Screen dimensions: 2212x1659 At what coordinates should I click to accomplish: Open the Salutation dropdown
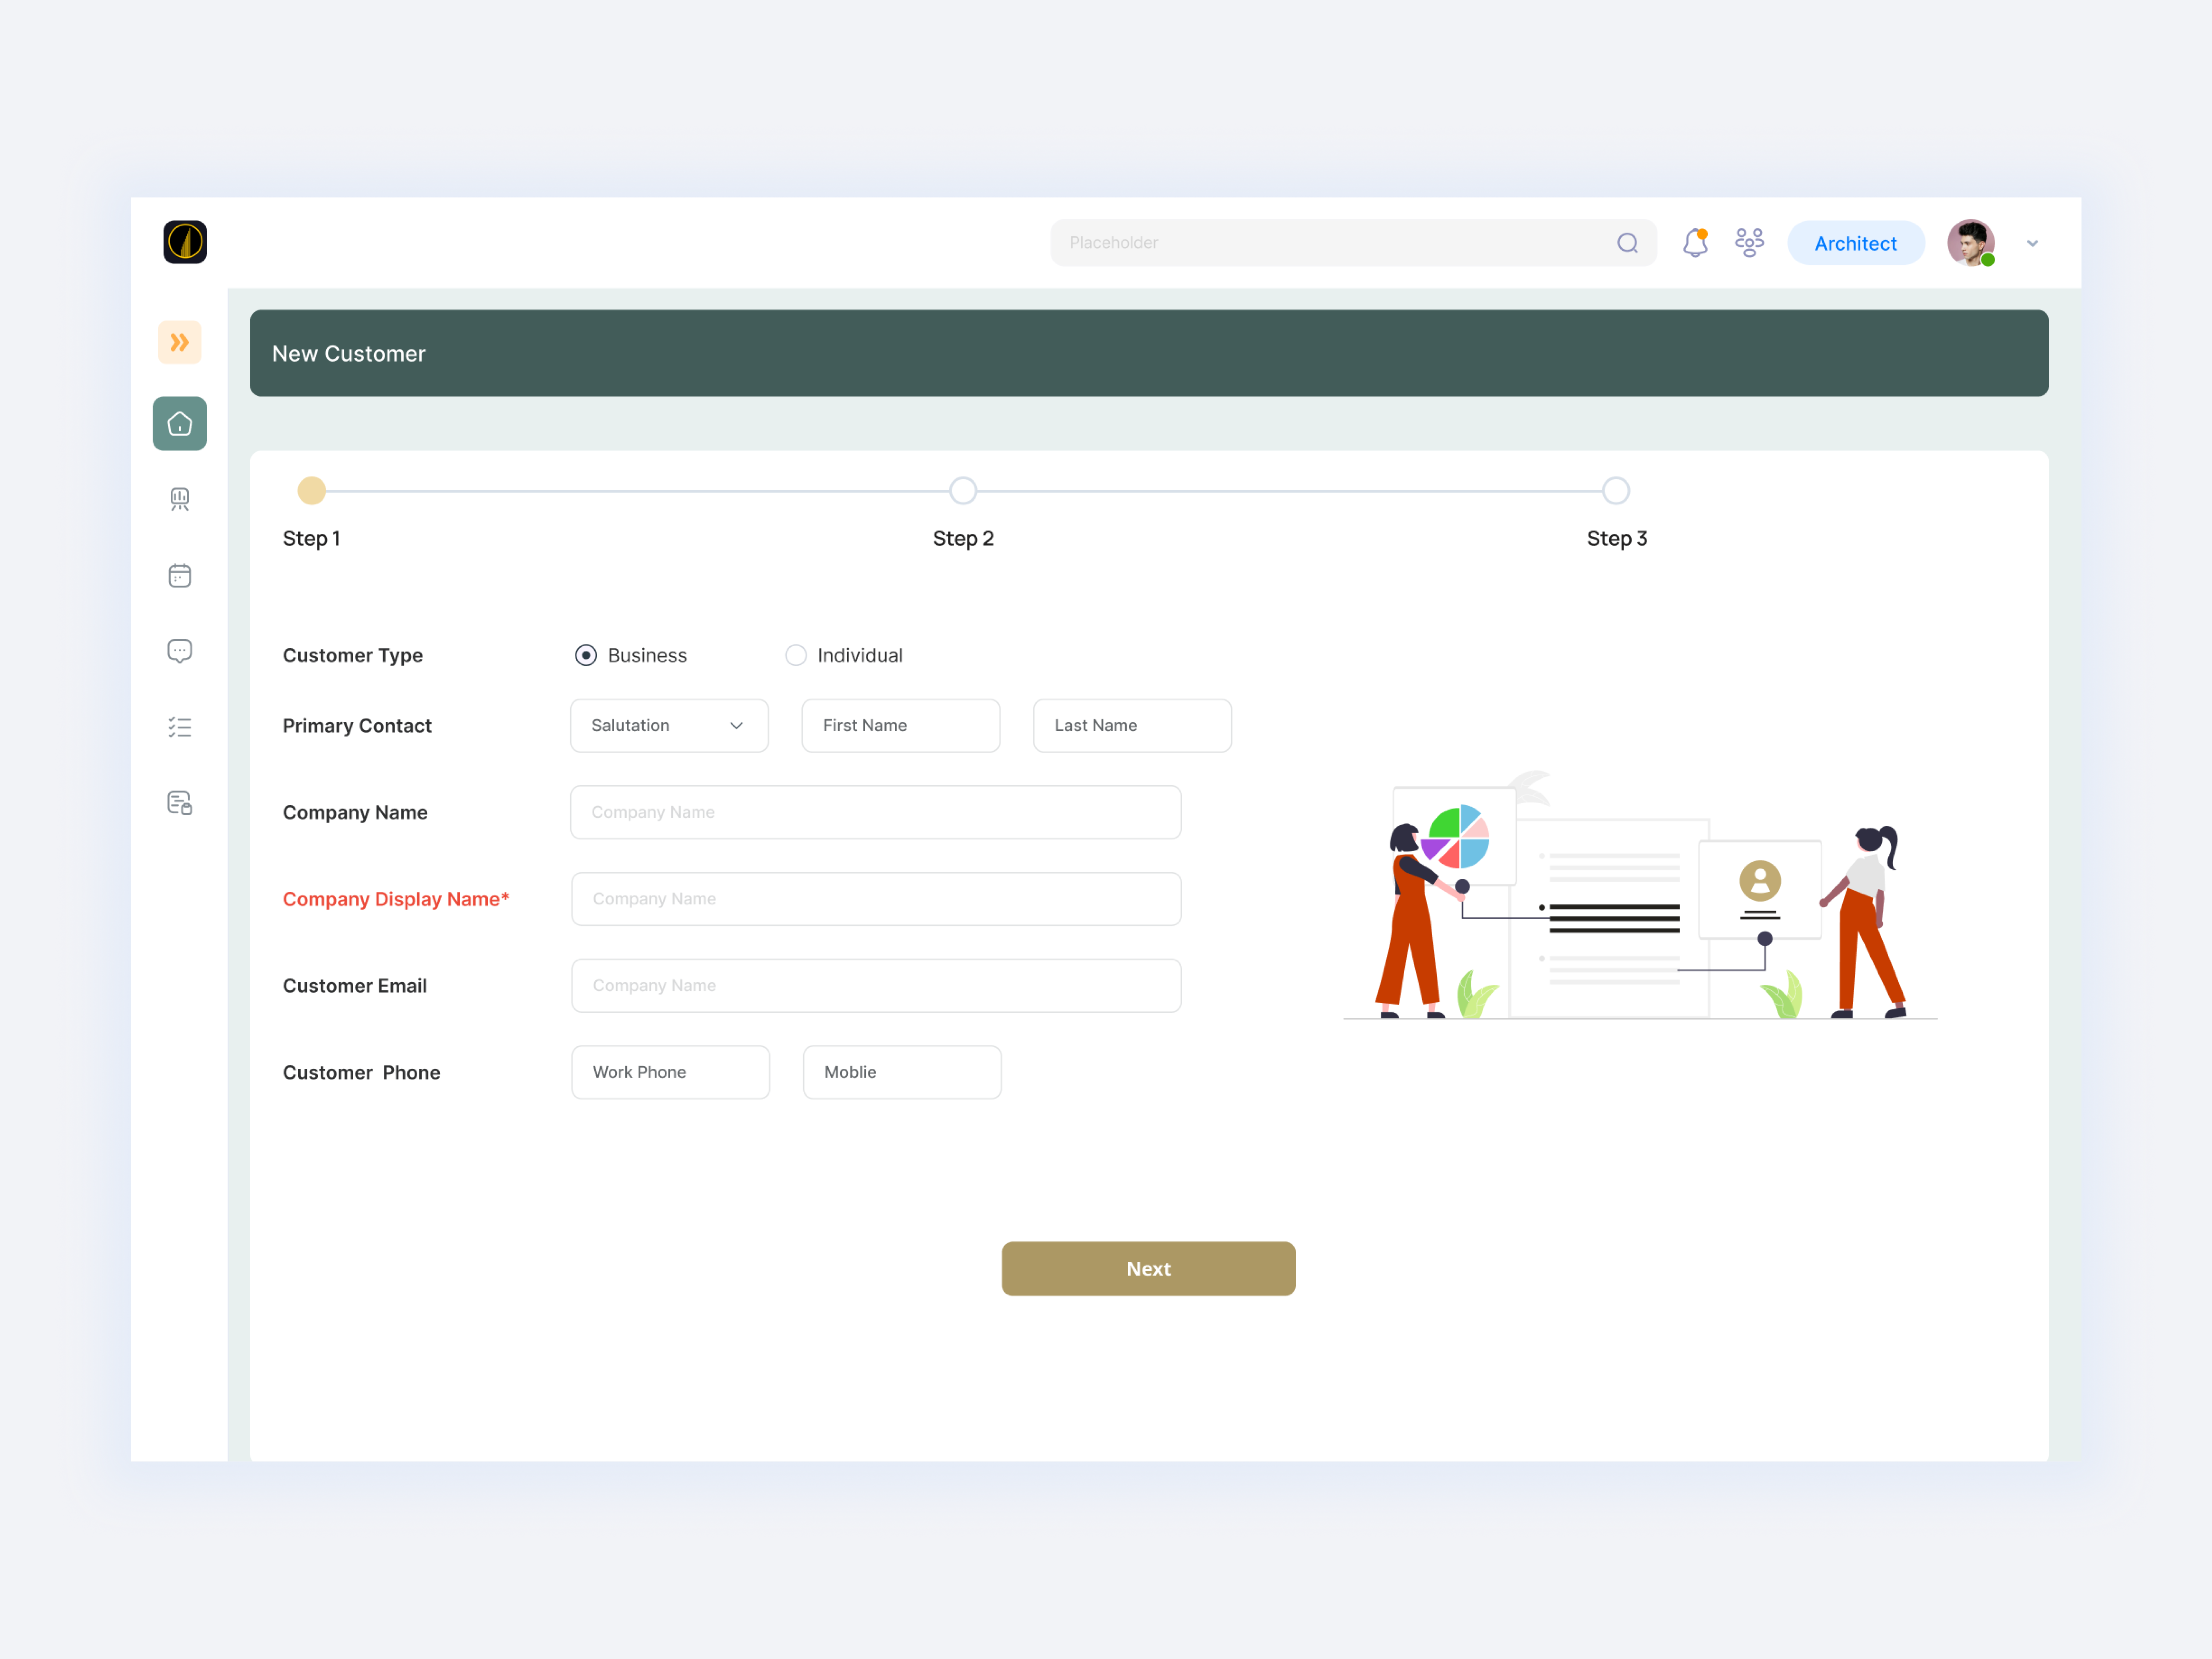click(669, 726)
